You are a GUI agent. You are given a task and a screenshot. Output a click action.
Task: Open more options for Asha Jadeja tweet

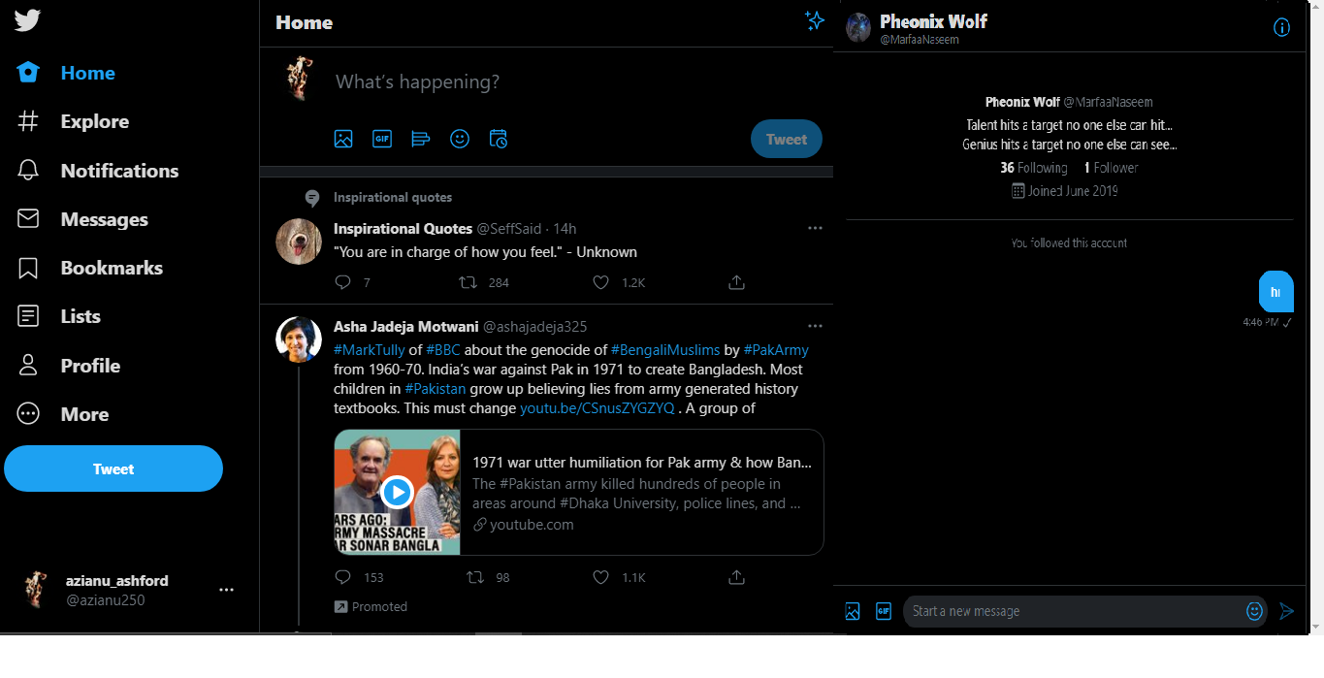click(x=815, y=326)
